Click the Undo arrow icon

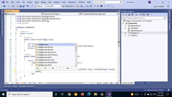tap(27, 6)
